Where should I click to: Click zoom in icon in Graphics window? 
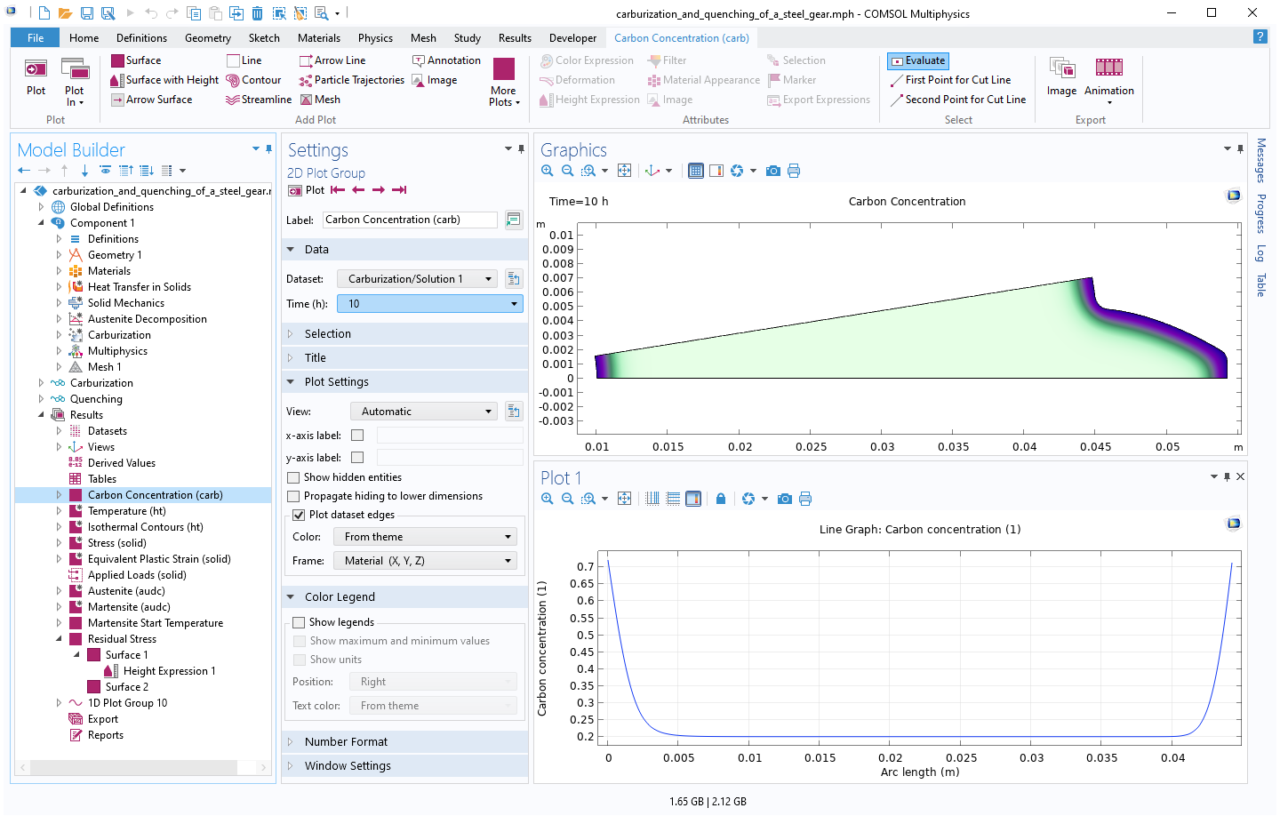pyautogui.click(x=548, y=171)
